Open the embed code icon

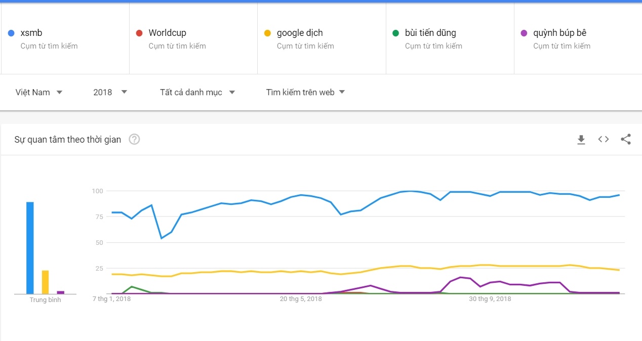click(x=603, y=139)
